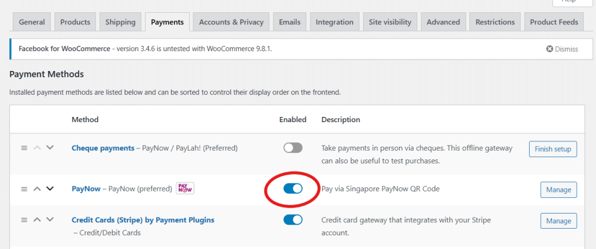Click Manage button for PayNow
The width and height of the screenshot is (596, 249).
tap(559, 190)
